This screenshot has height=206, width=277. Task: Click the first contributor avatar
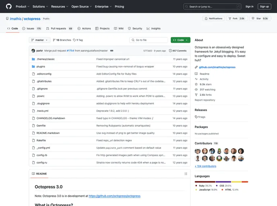click(x=198, y=151)
